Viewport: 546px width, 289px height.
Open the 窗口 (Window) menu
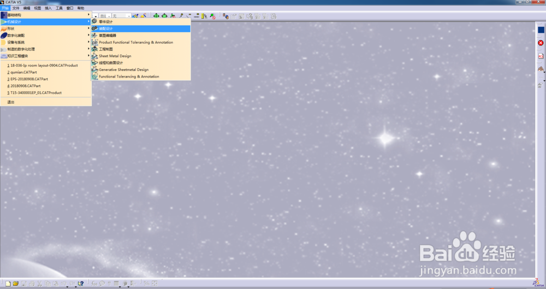click(70, 8)
